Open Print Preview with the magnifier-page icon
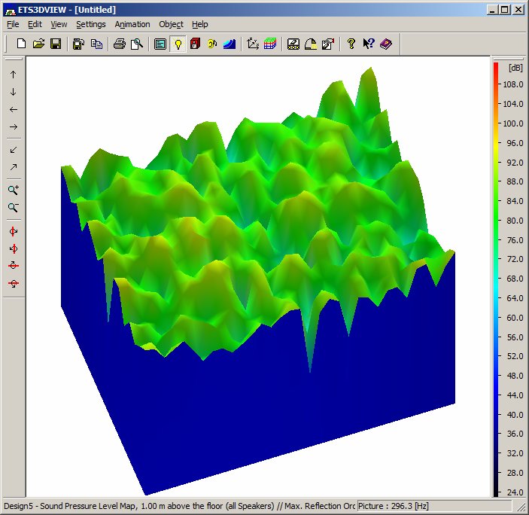Viewport: 529px width, 515px height. click(x=137, y=44)
